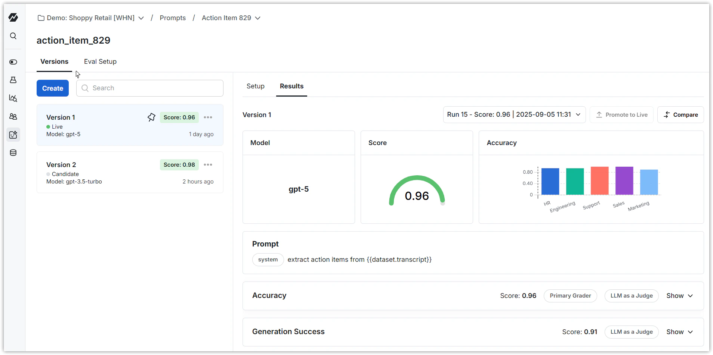This screenshot has width=713, height=355.
Task: Click the Score: 0.98 badge on Version 2
Action: pyautogui.click(x=179, y=165)
